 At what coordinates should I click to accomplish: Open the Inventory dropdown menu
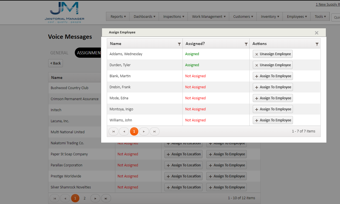(x=269, y=16)
